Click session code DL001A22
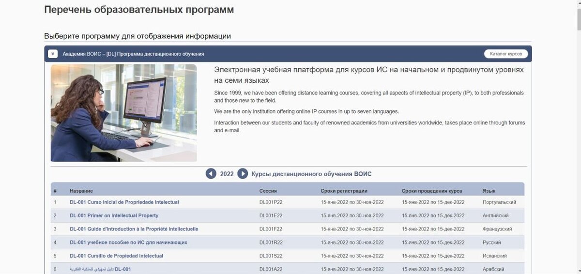This screenshot has height=274, width=581. [x=271, y=269]
